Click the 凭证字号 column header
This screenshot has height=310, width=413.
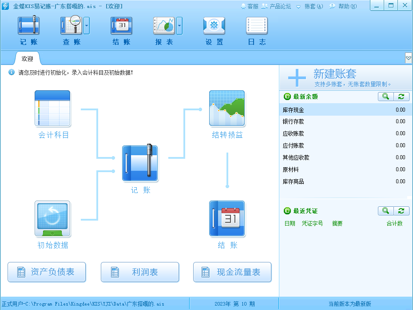(312, 223)
